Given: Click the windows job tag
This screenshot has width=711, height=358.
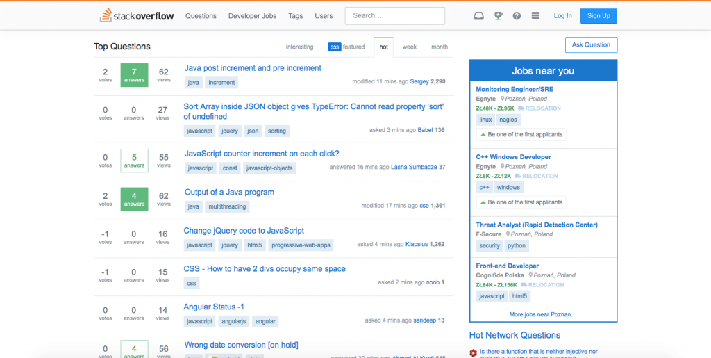Looking at the screenshot, I should [x=509, y=188].
